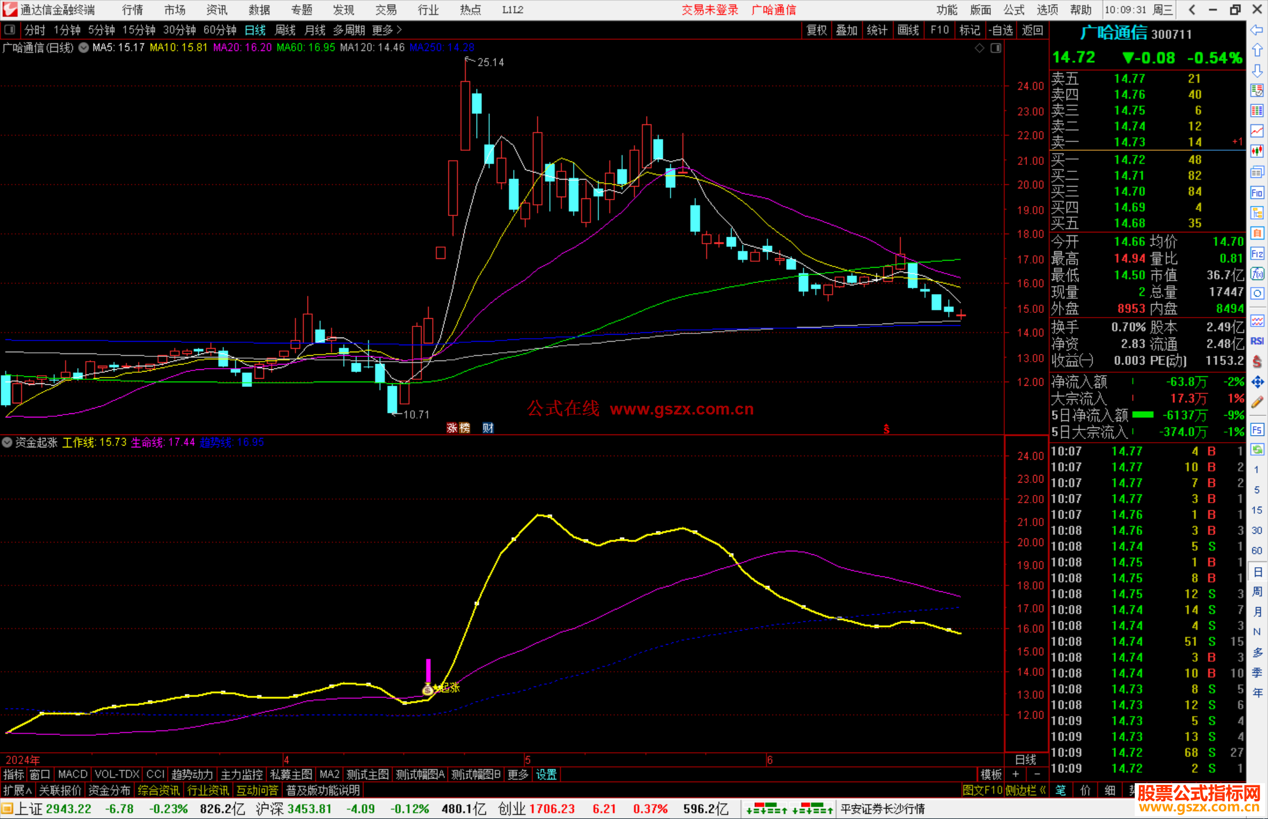The height and width of the screenshot is (819, 1268).
Task: Click the back arrow icon in right sidebar
Action: click(x=1257, y=30)
